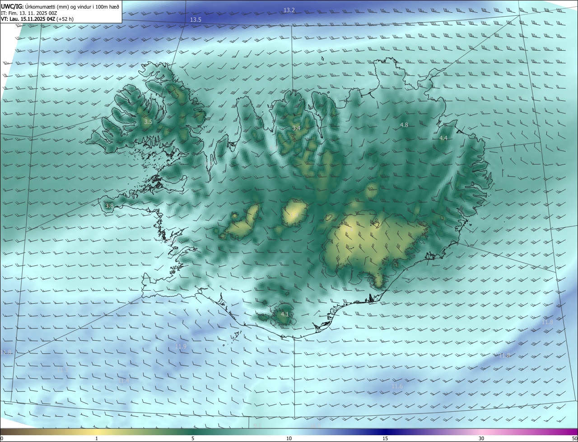The image size is (578, 442).
Task: Click the 11.3 value label
Action: tap(63, 370)
